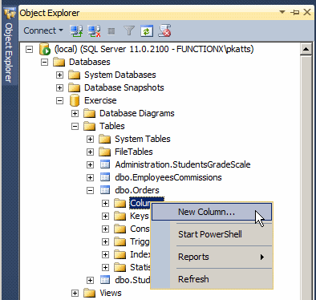This screenshot has width=316, height=300.
Task: Select the dbo.Orders table label
Action: click(137, 190)
